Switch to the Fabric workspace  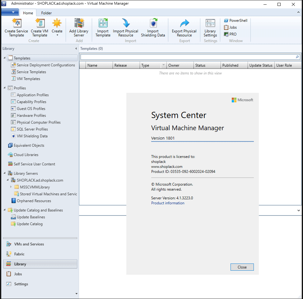point(40,254)
